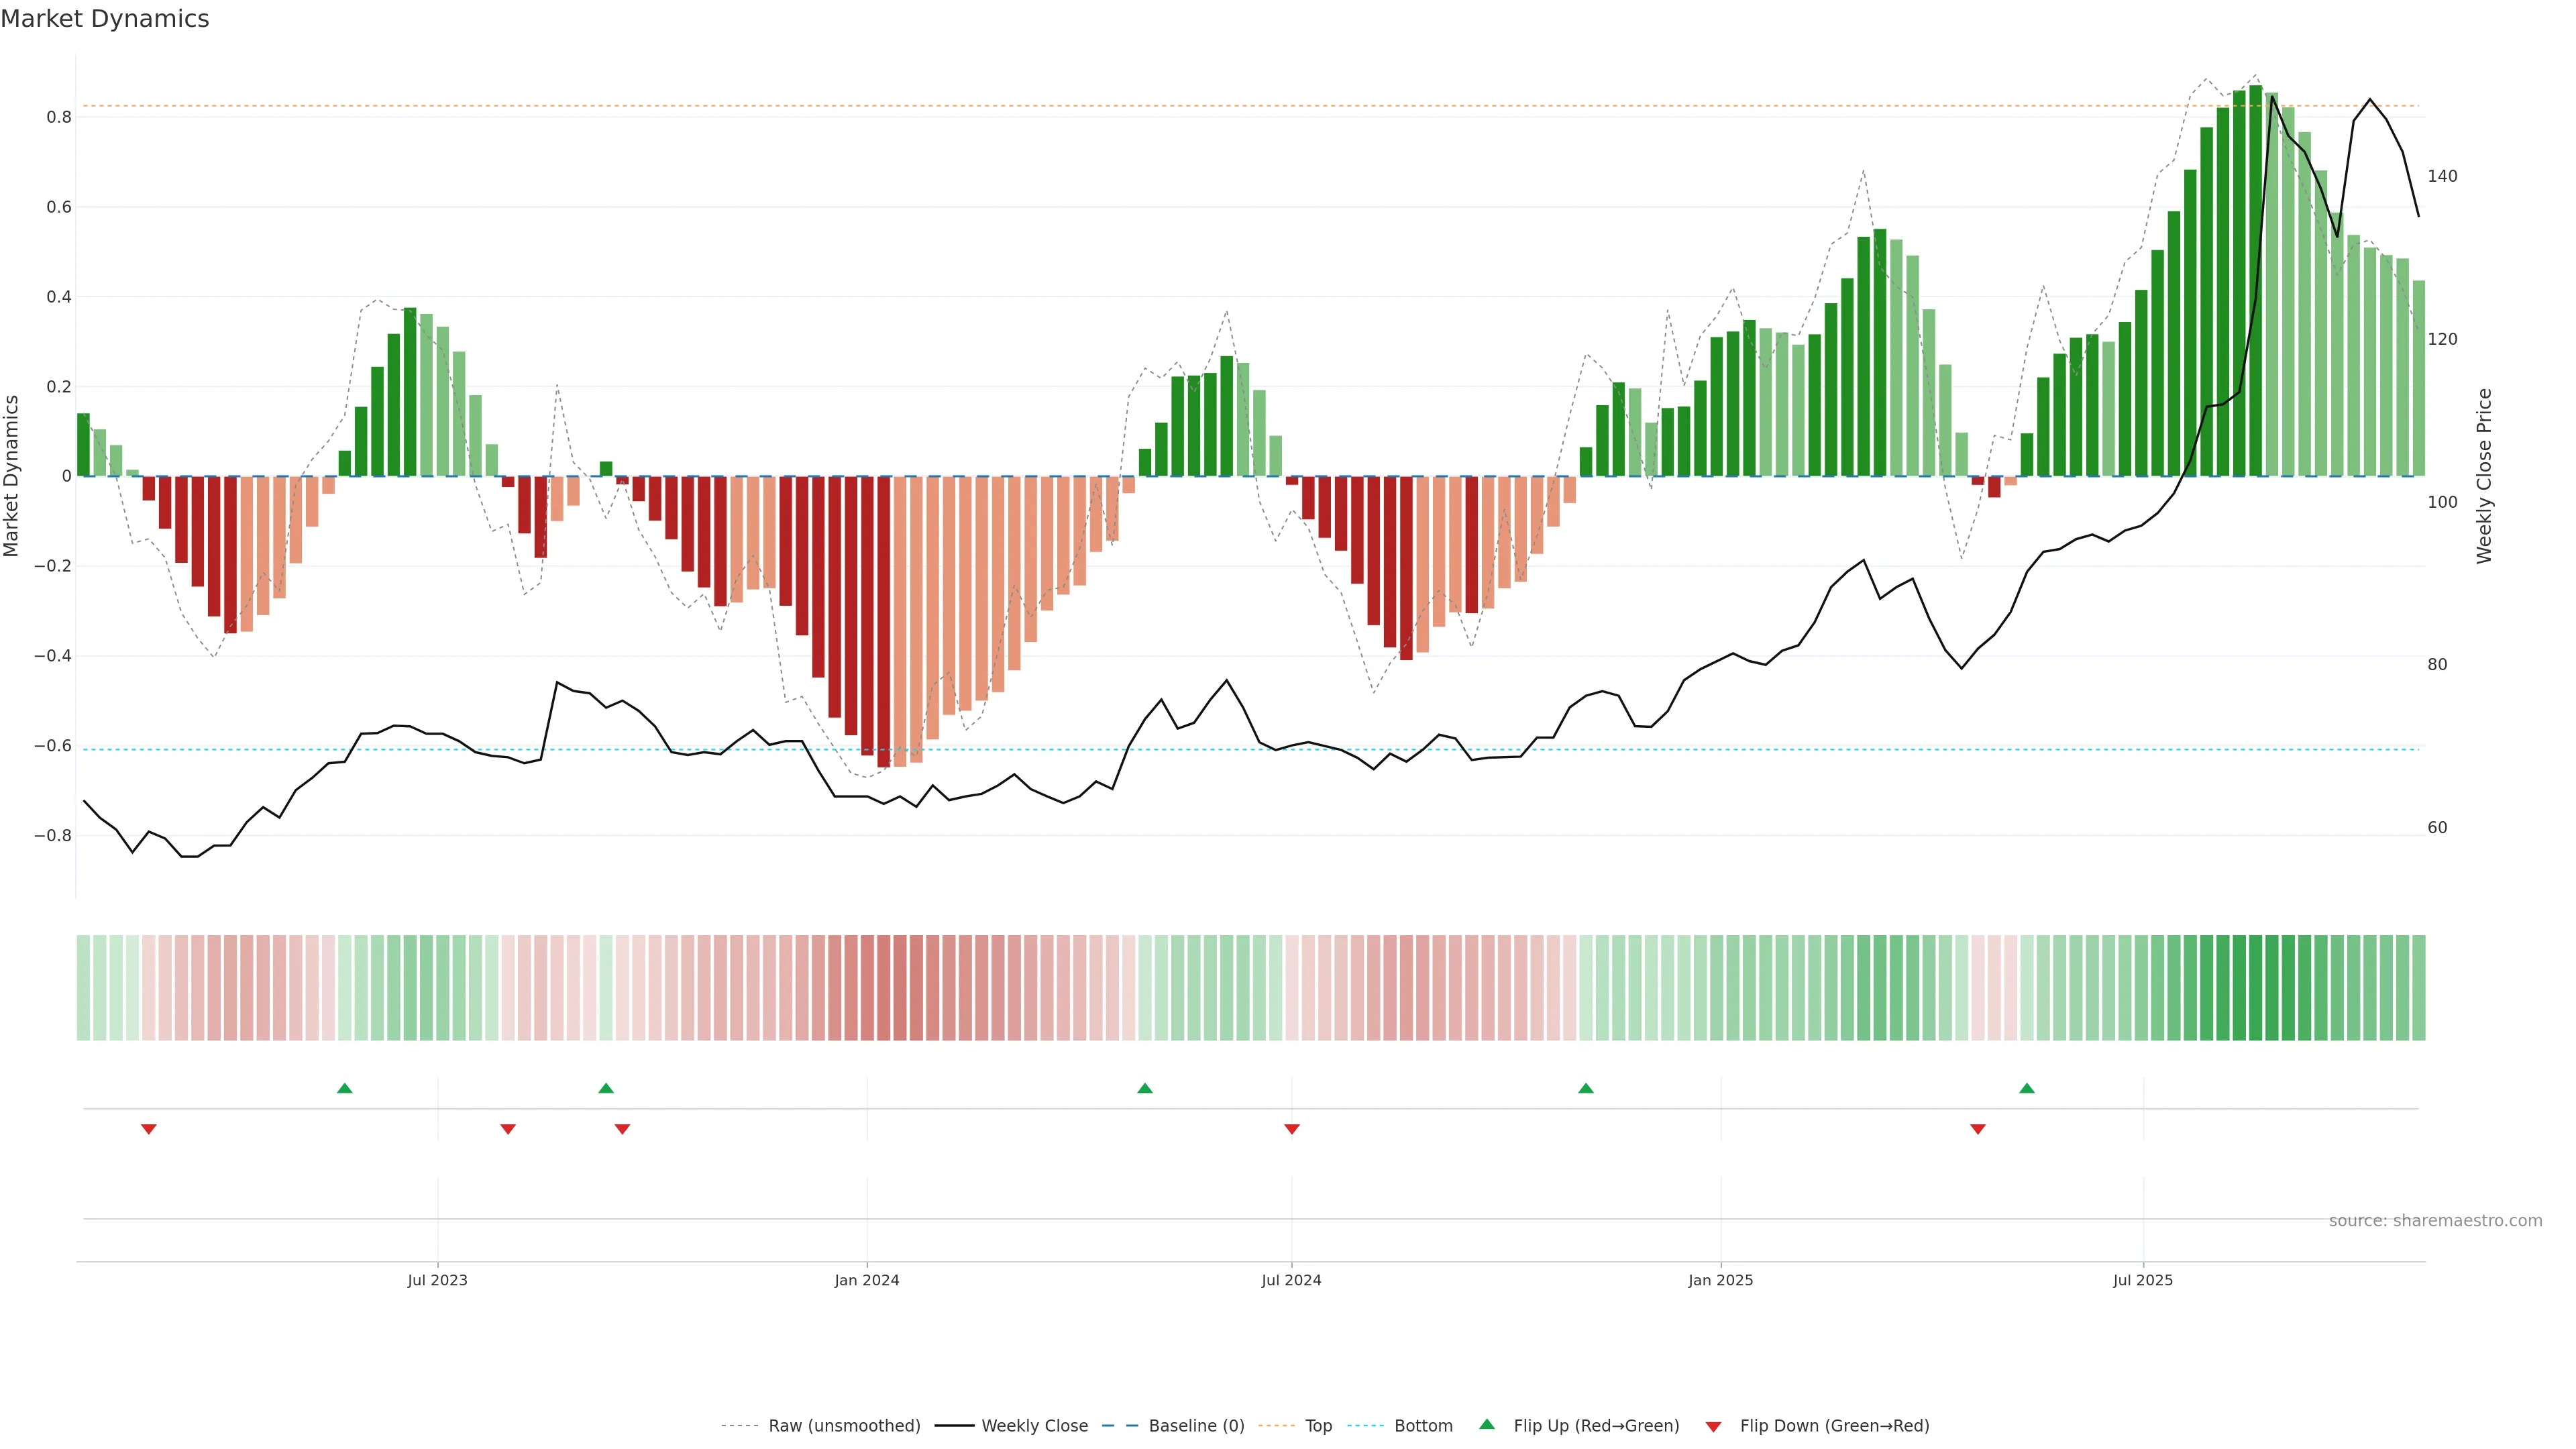Click the Market Dynamics chart title
Viewport: 2576px width, 1449px height.
tap(105, 19)
